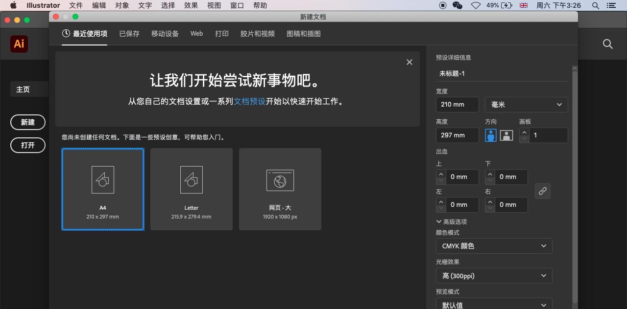The width and height of the screenshot is (627, 309).
Task: Choose the Letter preset thumbnail
Action: (192, 189)
